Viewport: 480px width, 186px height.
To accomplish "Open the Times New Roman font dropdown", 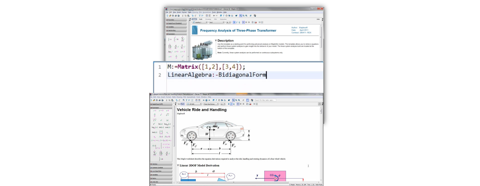I will tap(211, 104).
